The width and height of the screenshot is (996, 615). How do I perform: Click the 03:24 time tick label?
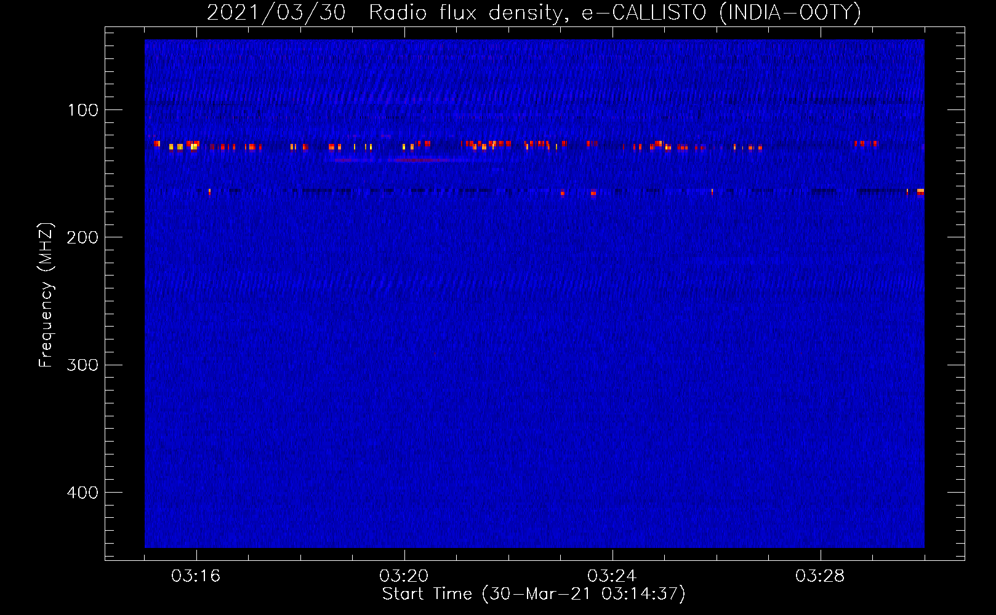coord(612,576)
